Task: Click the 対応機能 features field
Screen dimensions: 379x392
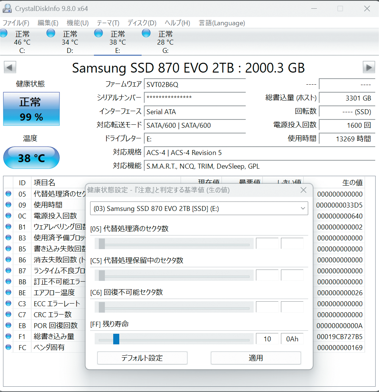Action: [260, 166]
